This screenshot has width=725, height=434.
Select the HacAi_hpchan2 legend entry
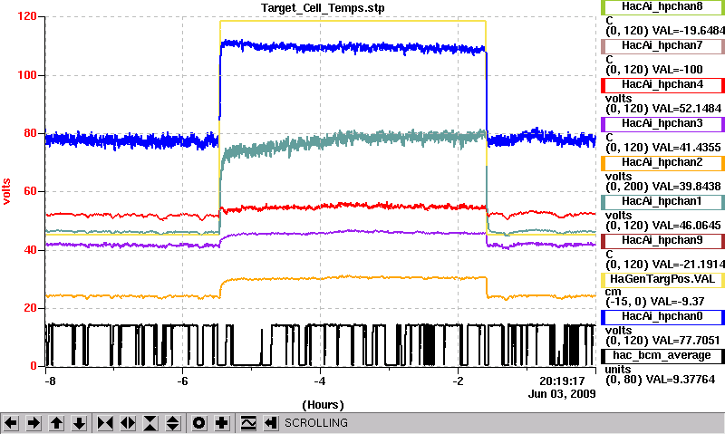point(662,163)
